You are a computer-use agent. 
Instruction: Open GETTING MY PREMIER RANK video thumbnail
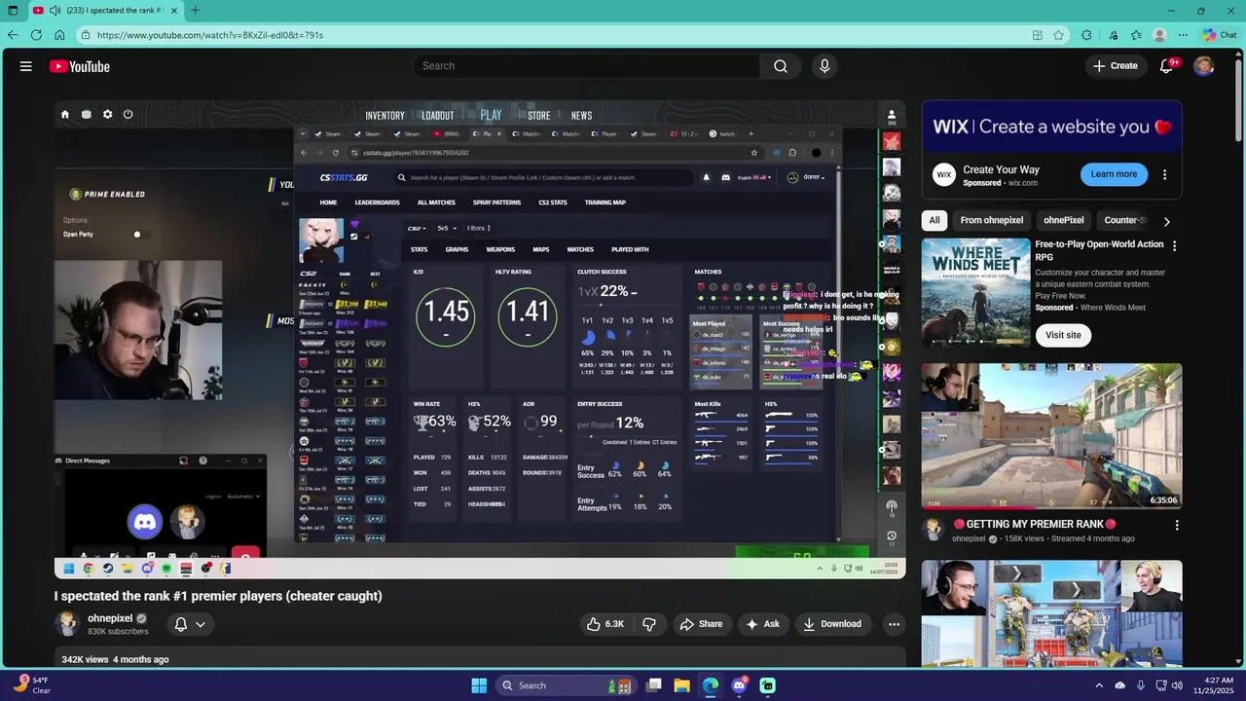click(x=1052, y=436)
